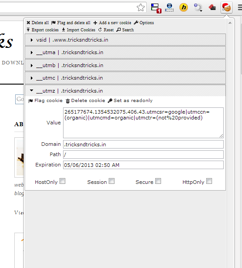The width and height of the screenshot is (242, 268).
Task: Click Reset in the cookie toolbar
Action: click(106, 30)
